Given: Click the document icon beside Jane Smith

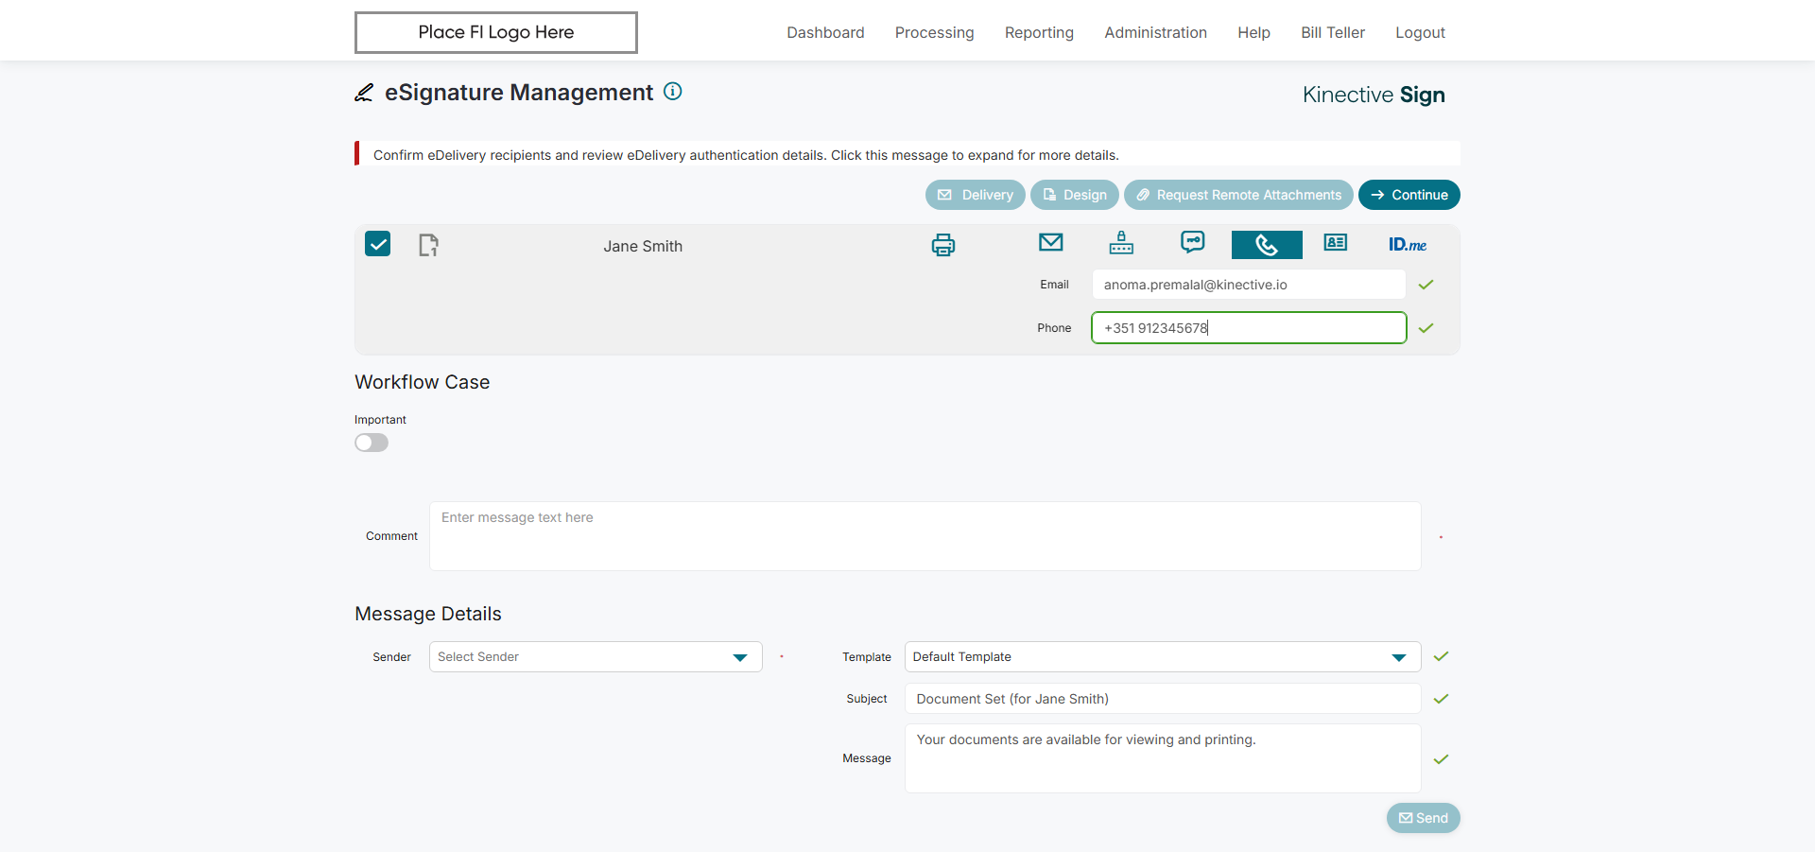Looking at the screenshot, I should point(428,245).
